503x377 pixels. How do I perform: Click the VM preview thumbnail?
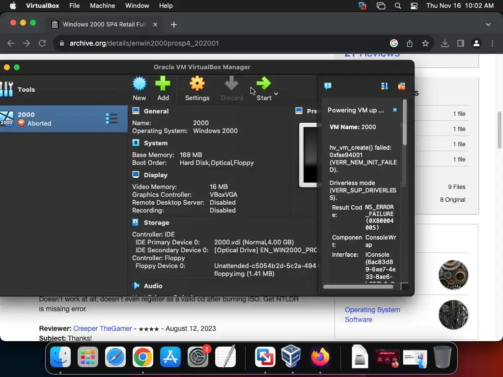(308, 155)
